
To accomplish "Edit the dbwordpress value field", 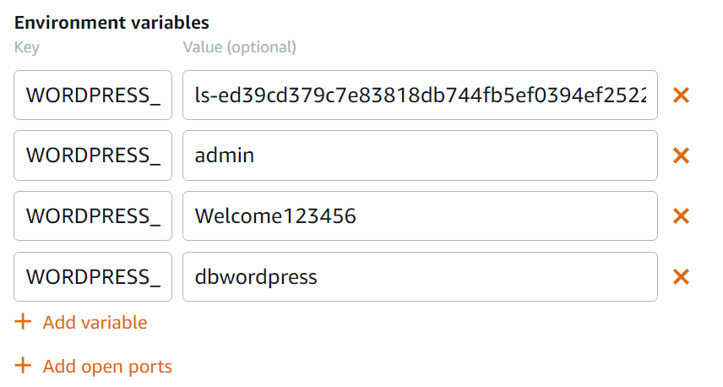I will [420, 277].
